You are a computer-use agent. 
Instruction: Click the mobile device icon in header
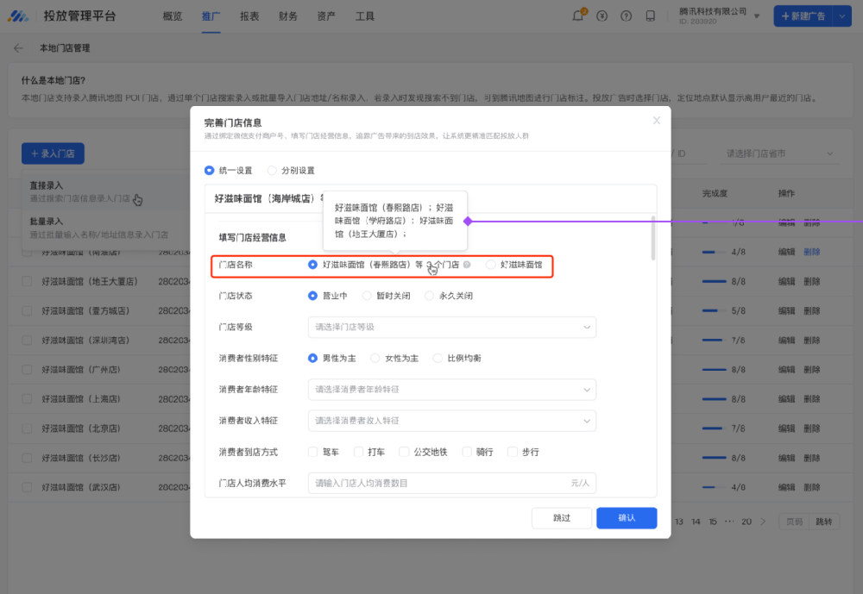(x=650, y=16)
